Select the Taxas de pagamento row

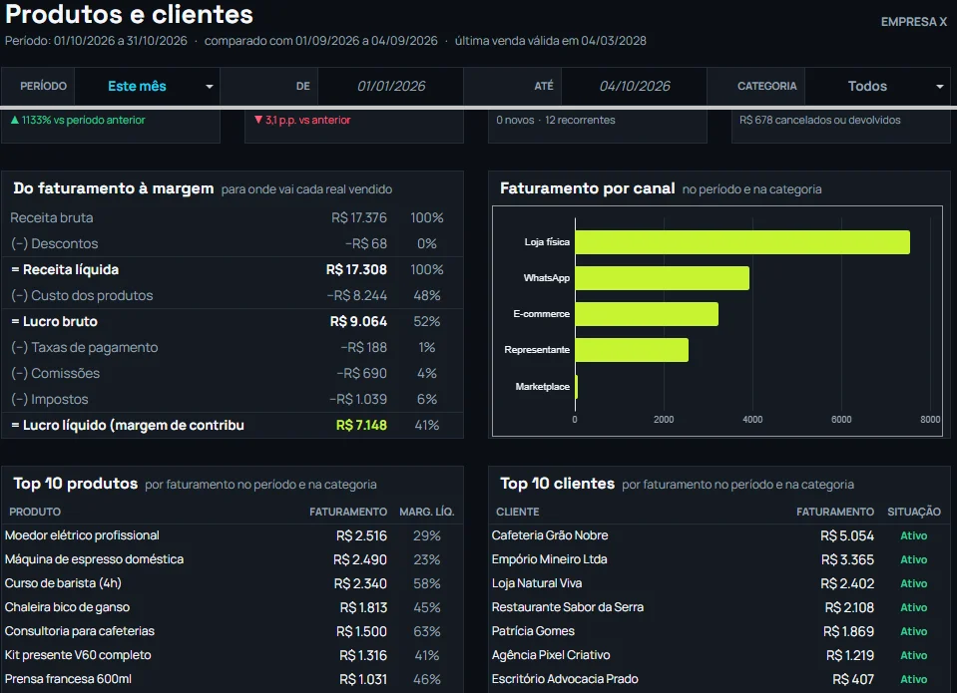pyautogui.click(x=232, y=347)
